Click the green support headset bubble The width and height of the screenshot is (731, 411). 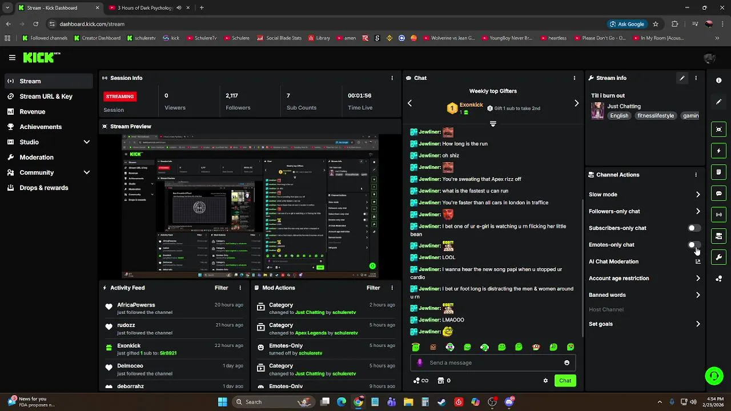(714, 376)
